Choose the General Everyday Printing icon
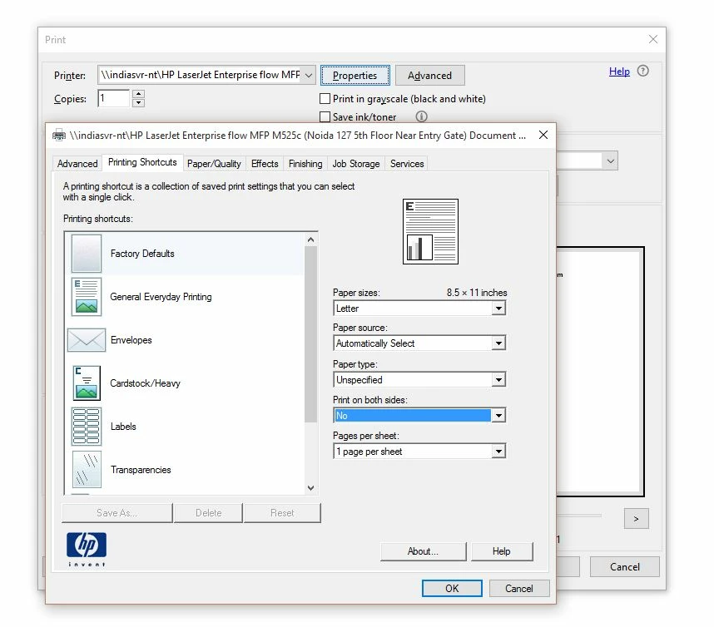714x627 pixels. pyautogui.click(x=86, y=297)
